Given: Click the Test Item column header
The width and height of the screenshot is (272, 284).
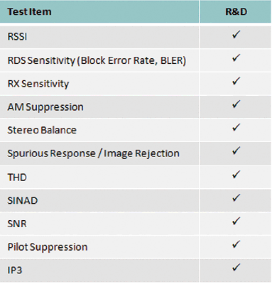Looking at the screenshot, I should [x=29, y=11].
